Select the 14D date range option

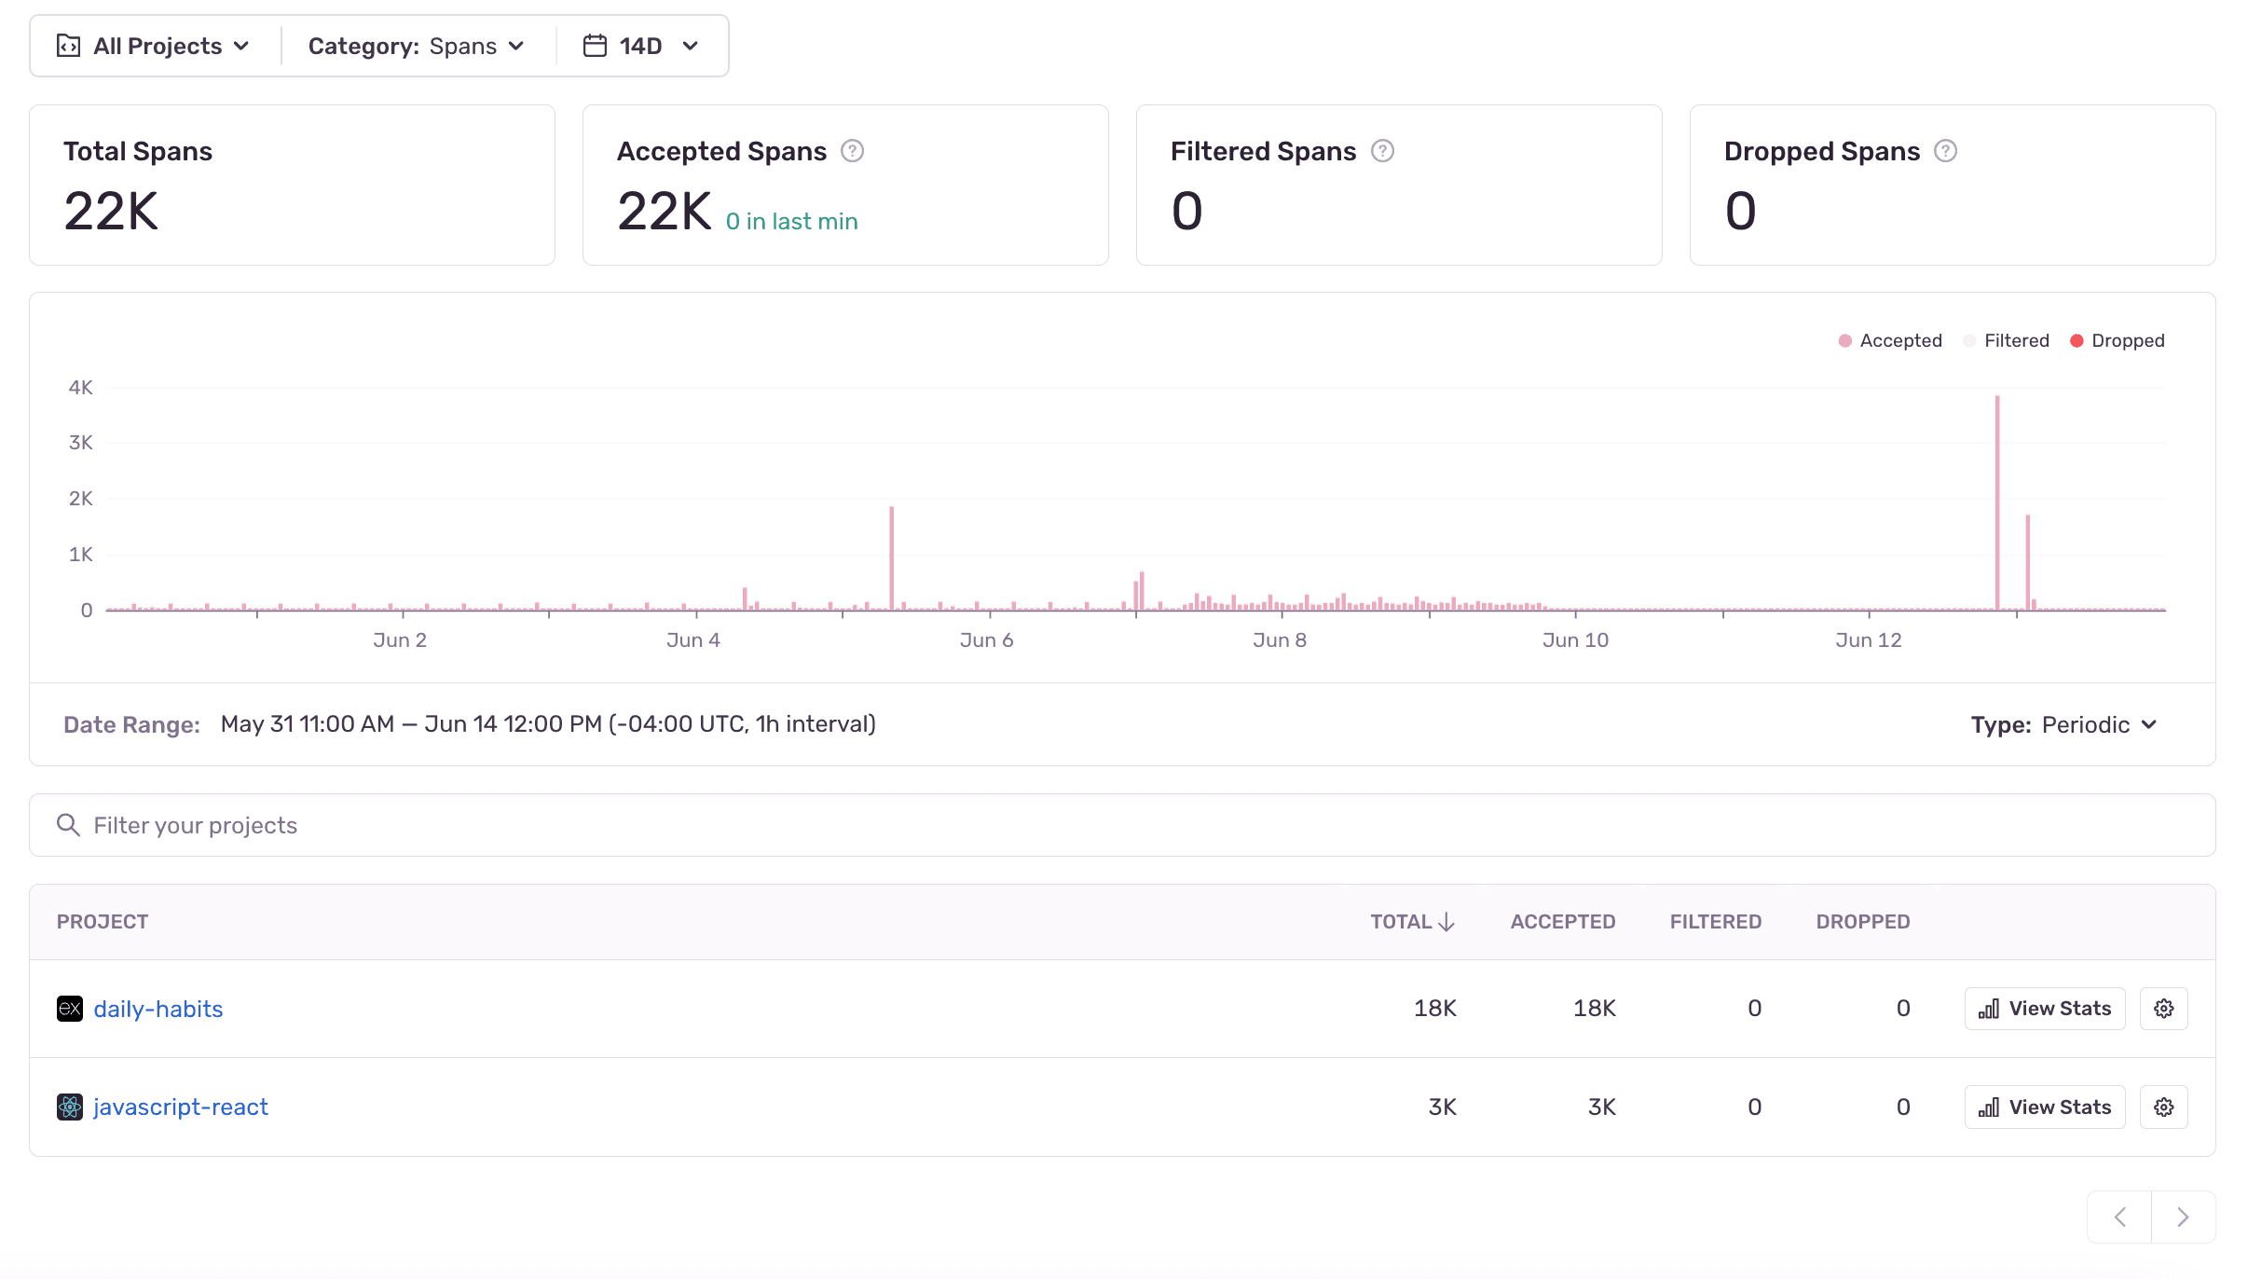click(640, 44)
